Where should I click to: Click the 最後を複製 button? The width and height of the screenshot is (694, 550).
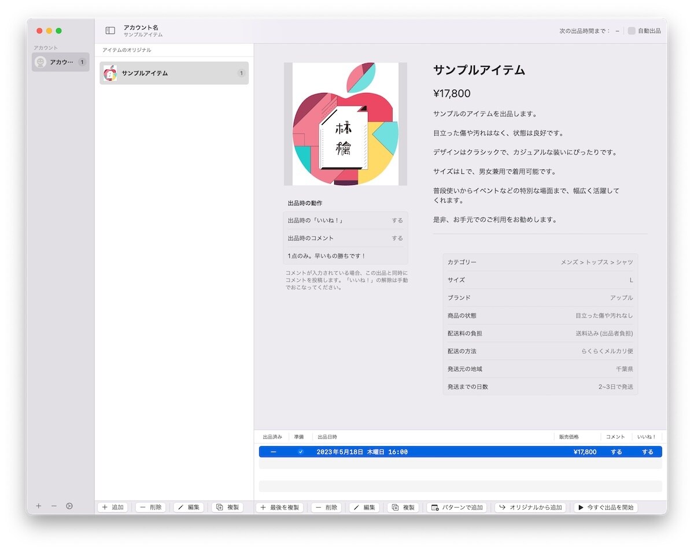point(280,507)
